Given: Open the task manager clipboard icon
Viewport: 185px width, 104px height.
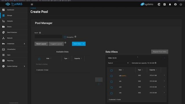Looking at the screenshot, I should point(164,4).
